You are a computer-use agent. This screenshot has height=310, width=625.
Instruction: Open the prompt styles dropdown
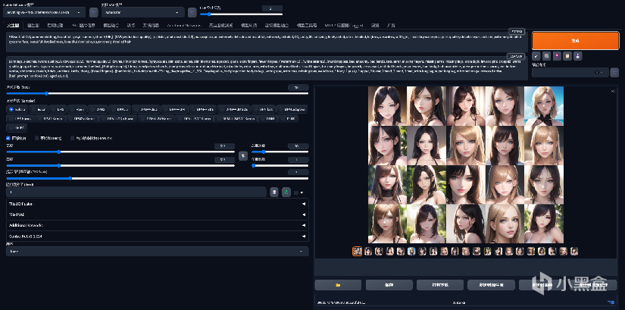(570, 72)
